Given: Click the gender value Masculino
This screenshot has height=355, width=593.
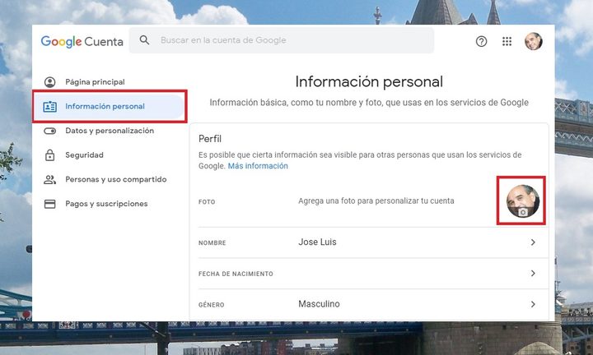Looking at the screenshot, I should [319, 304].
